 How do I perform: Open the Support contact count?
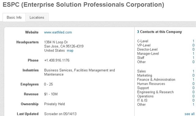(193, 88)
